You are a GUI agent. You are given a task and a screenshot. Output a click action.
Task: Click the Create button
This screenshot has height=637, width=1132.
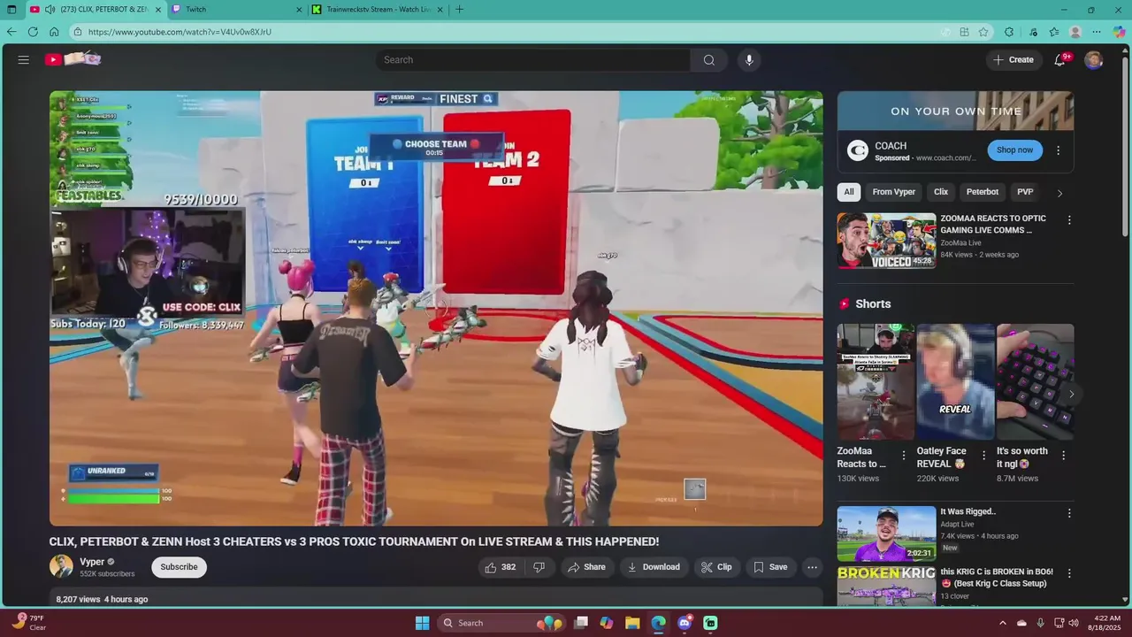pyautogui.click(x=1013, y=60)
